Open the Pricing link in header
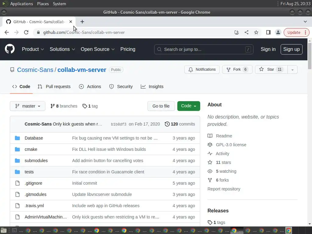 128,49
